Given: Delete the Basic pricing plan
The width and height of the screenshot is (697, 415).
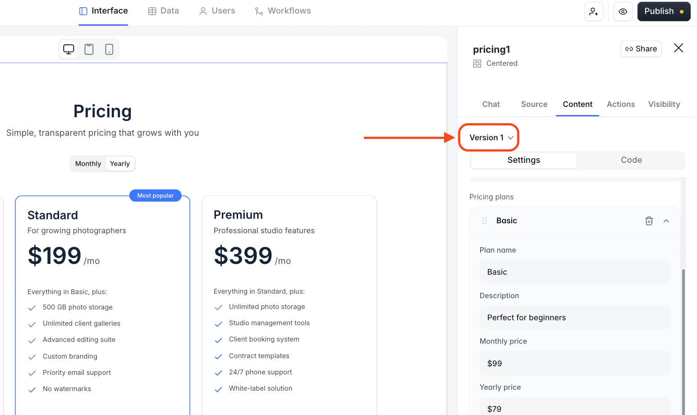Looking at the screenshot, I should tap(649, 221).
